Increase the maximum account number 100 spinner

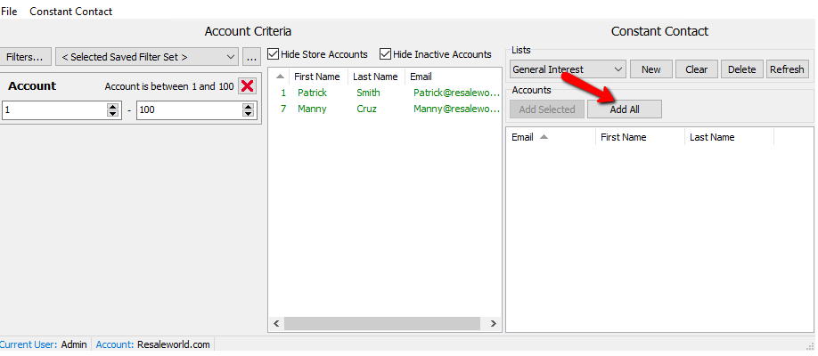(x=249, y=107)
